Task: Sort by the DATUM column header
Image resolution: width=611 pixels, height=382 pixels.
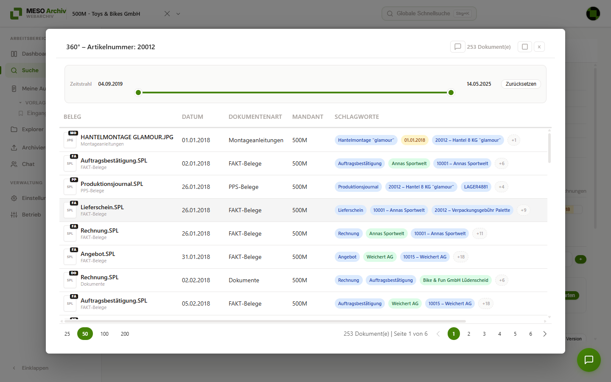Action: tap(193, 117)
